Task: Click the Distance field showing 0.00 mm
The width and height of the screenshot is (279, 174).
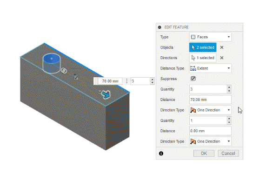Action: pyautogui.click(x=210, y=131)
